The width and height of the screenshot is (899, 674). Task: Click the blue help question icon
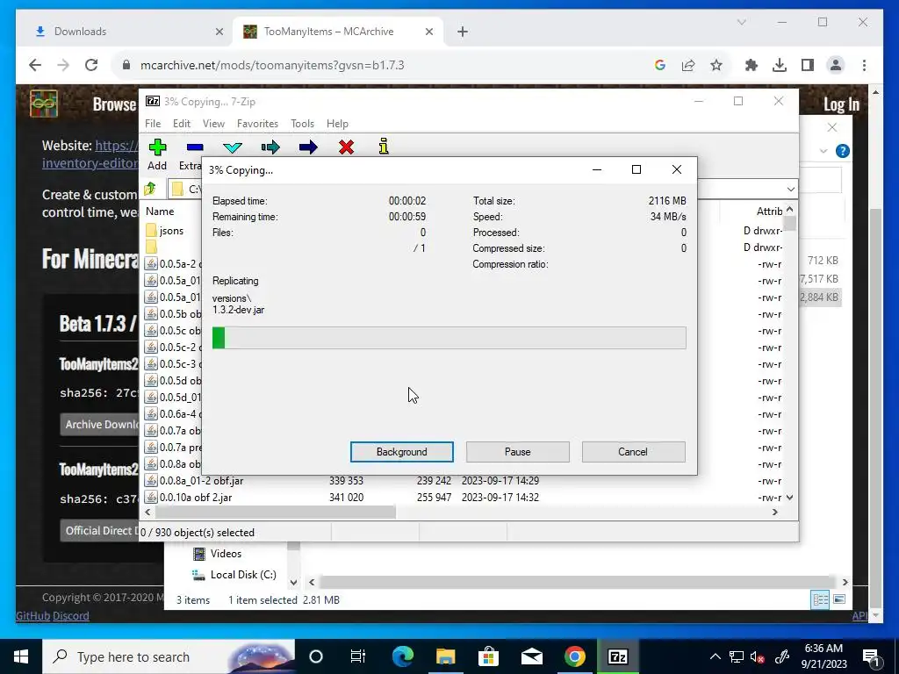click(x=842, y=151)
